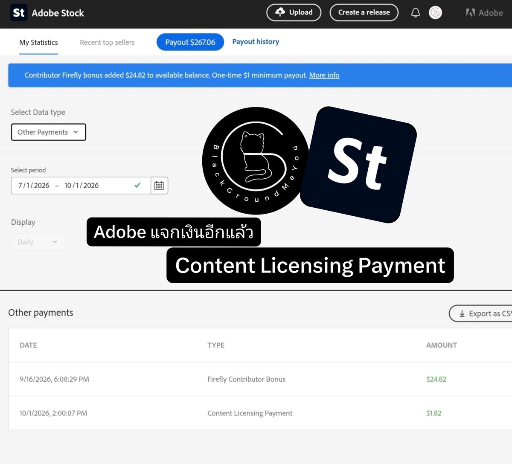Open the user profile avatar icon
The image size is (512, 464).
click(x=435, y=13)
